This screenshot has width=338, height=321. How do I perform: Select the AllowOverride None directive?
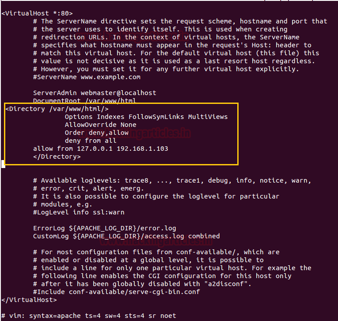click(x=100, y=125)
